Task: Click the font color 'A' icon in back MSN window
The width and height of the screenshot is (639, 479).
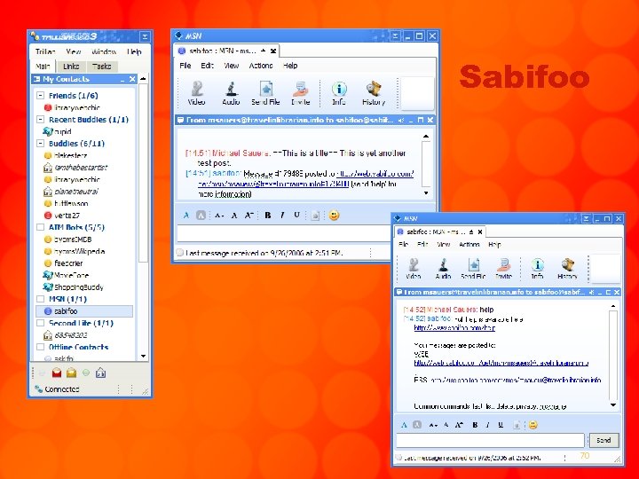Action: click(x=186, y=216)
